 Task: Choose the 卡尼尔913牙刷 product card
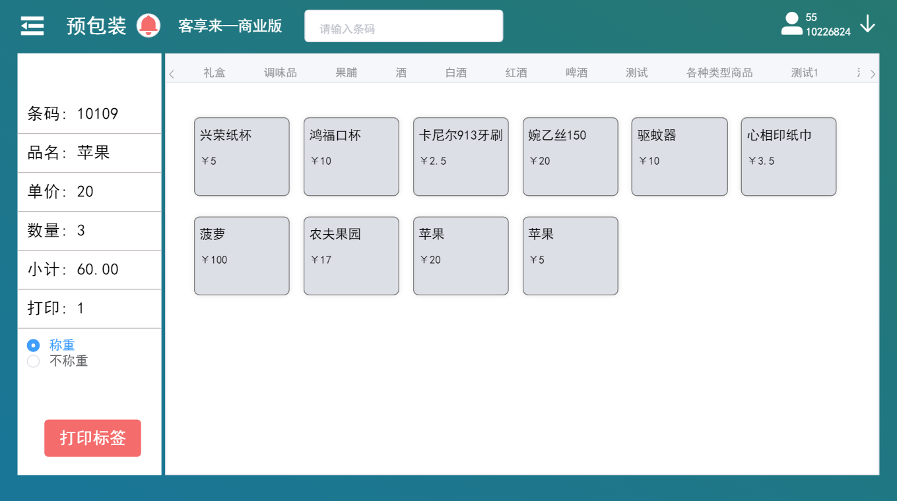tap(461, 157)
